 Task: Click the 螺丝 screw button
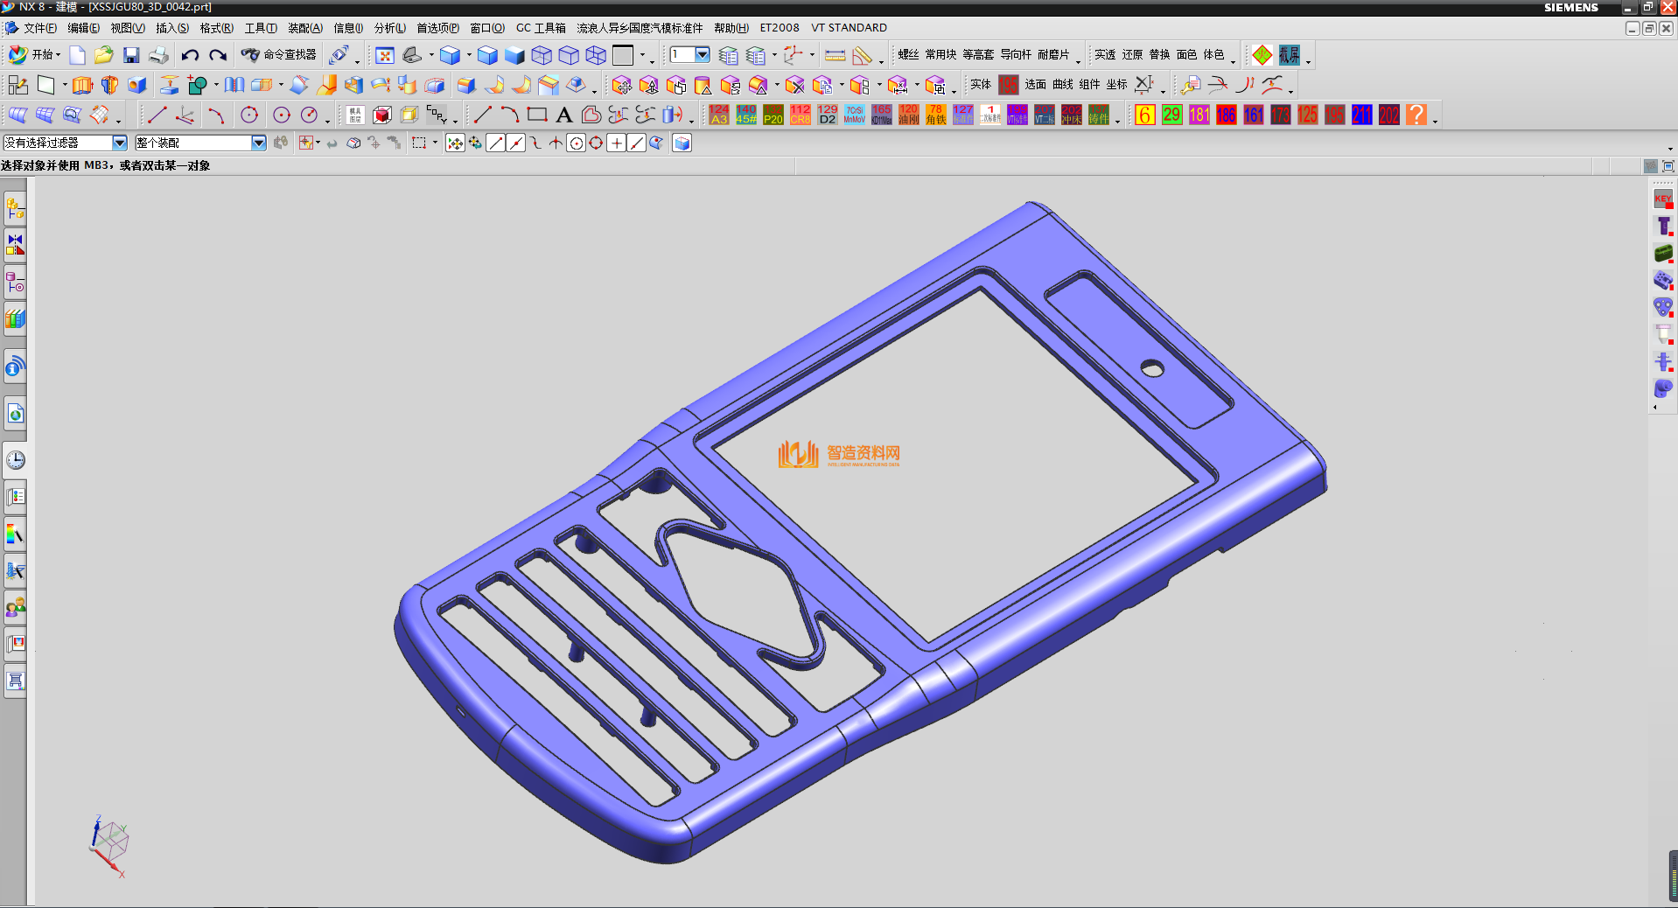click(x=908, y=55)
